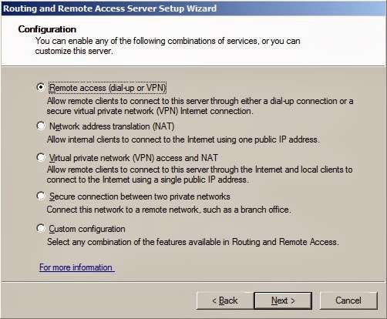Click the 'Connect this network to a remote network' description
387x319 pixels.
pyautogui.click(x=169, y=210)
